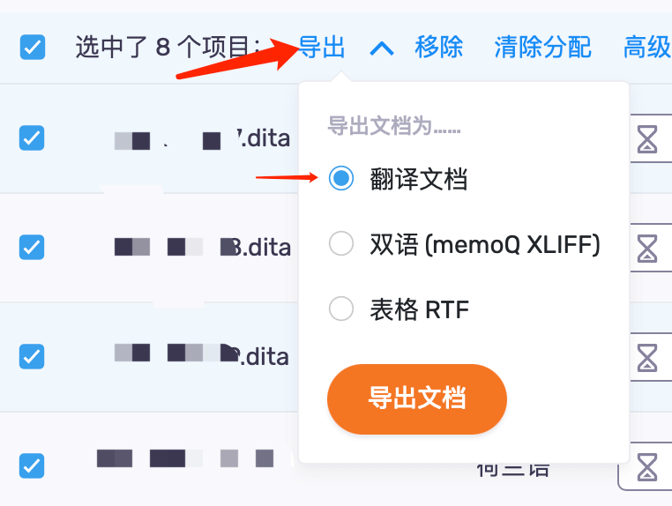The height and width of the screenshot is (506, 672).
Task: Uncheck the third .dita file checkbox
Action: [x=32, y=356]
